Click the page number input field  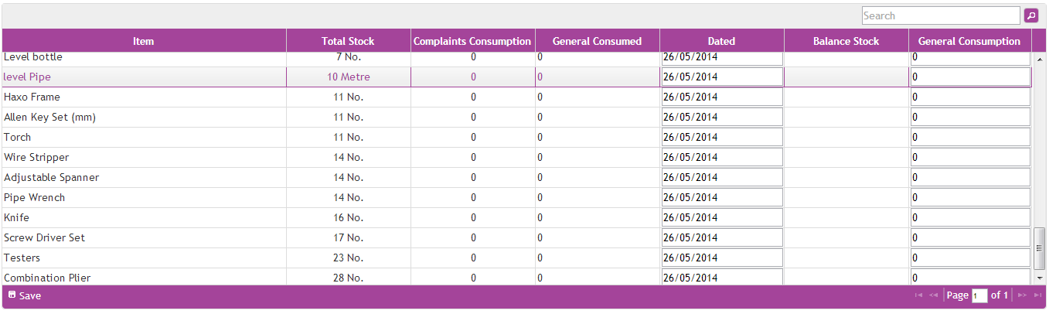click(x=979, y=295)
